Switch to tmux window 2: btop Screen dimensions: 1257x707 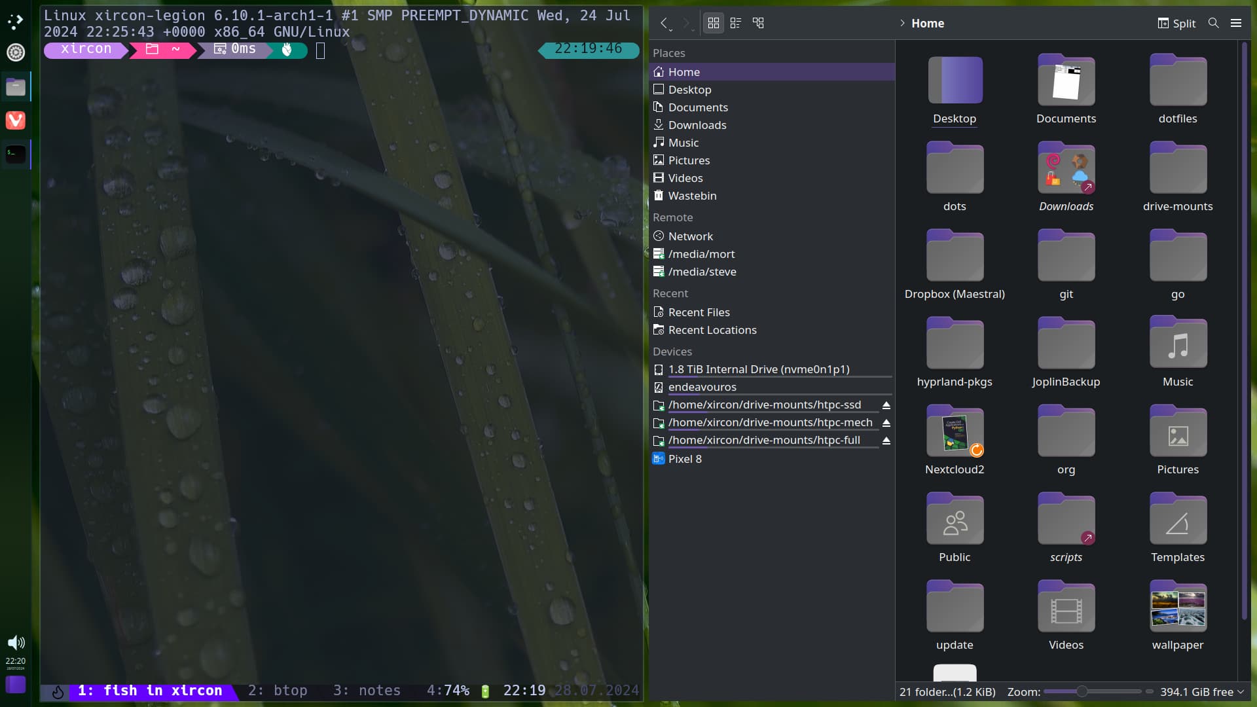[278, 691]
